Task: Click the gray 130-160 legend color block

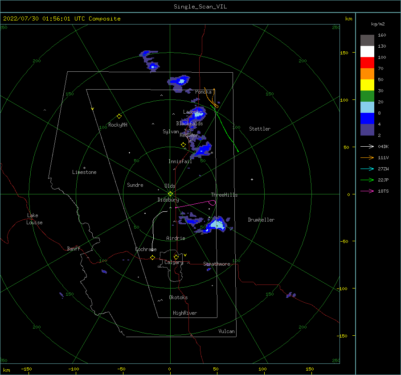Action: point(367,41)
